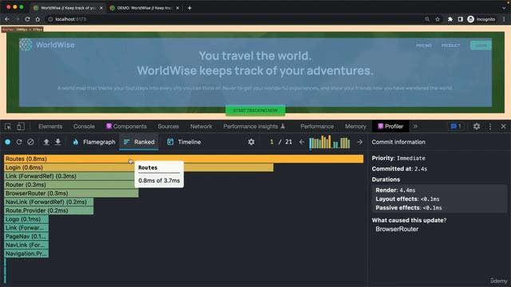Reload and start profiling
The image size is (511, 287).
19,142
